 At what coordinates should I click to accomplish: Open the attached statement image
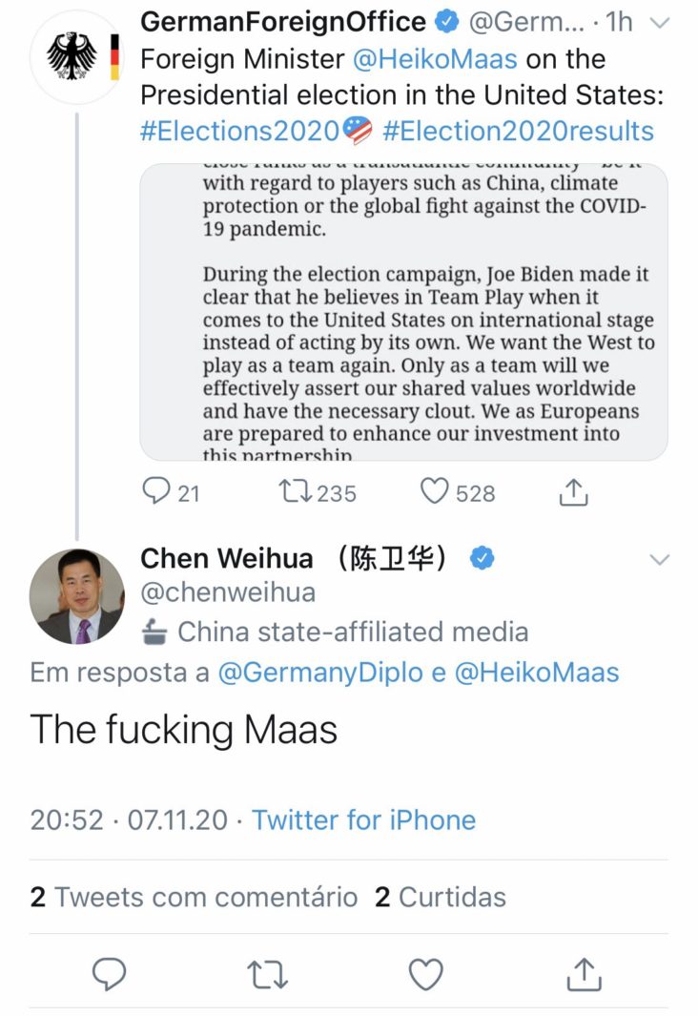point(403,313)
